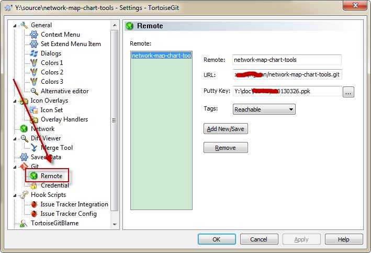
Task: Click the Issue Tracker Config bug icon
Action: (34, 214)
